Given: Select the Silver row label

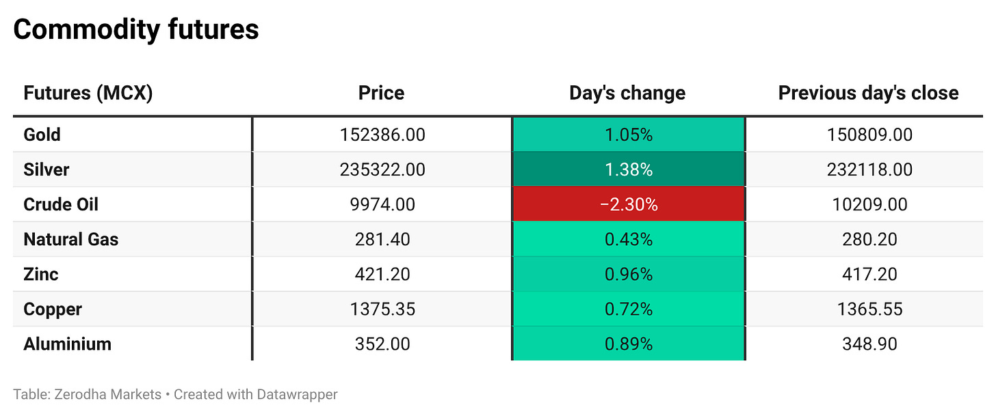Looking at the screenshot, I should coord(47,169).
